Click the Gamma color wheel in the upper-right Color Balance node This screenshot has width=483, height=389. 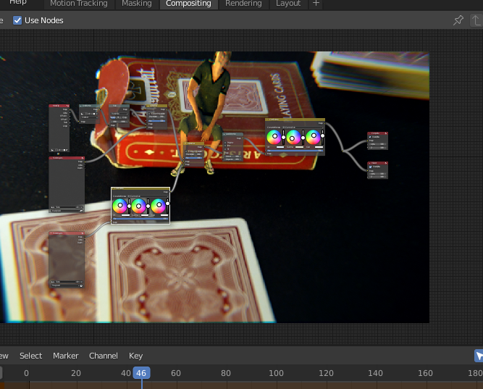(293, 137)
